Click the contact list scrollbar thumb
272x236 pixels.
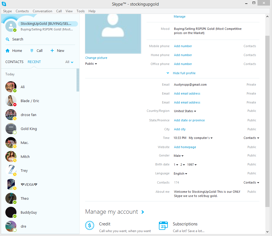click(78, 80)
